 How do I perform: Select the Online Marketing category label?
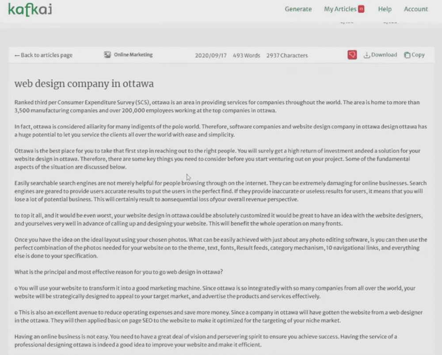click(133, 55)
